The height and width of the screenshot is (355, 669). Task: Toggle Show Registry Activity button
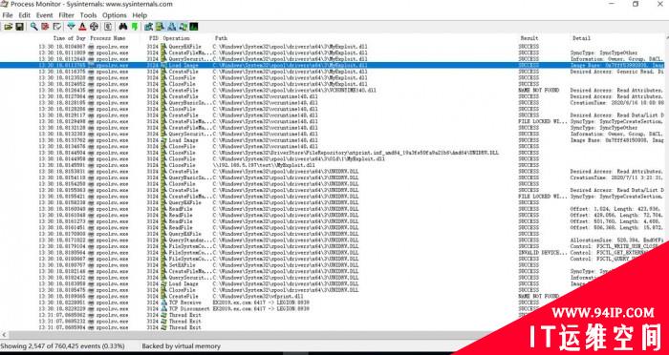[148, 27]
